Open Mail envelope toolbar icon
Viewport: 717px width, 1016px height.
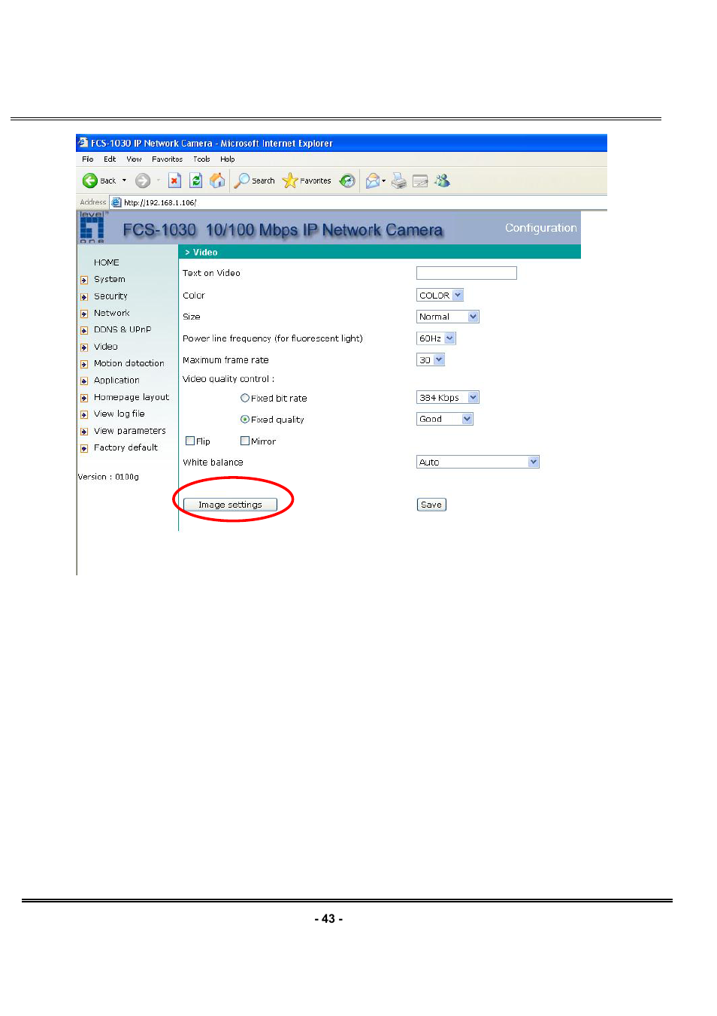tap(372, 180)
